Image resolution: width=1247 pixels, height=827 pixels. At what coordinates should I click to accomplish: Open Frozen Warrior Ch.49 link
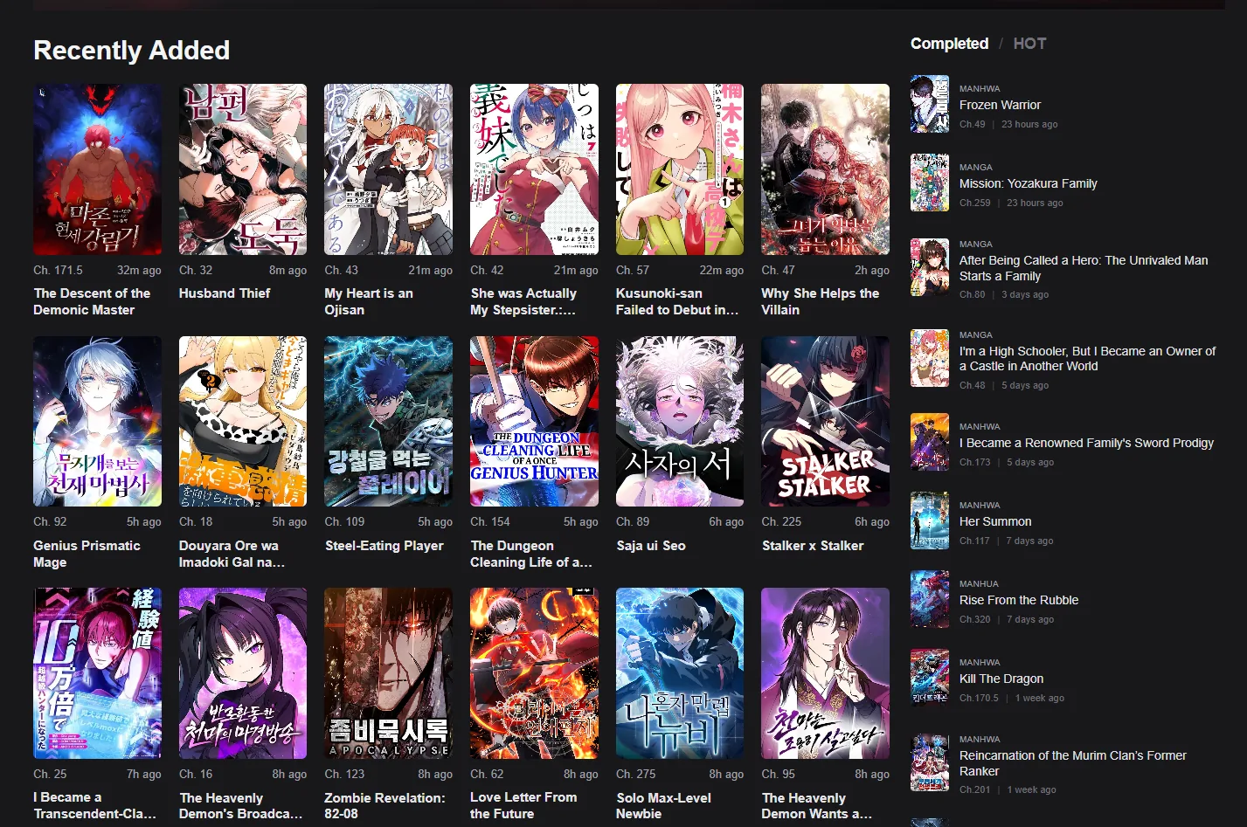pos(972,124)
